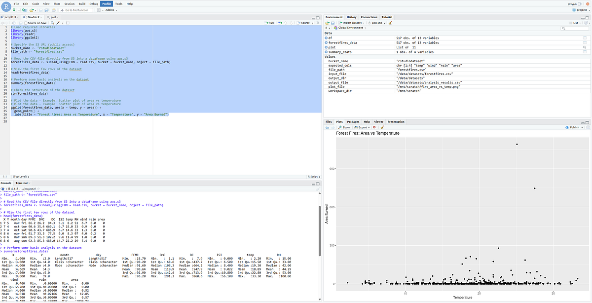
Task: Open the Zoom plot window
Action: click(344, 127)
